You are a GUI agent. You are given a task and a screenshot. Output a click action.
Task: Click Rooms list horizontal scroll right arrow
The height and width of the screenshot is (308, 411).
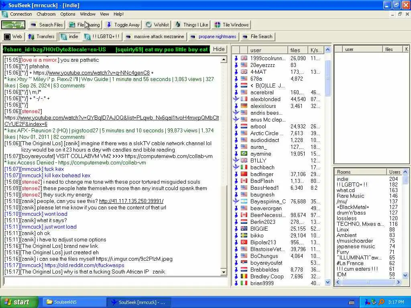click(x=399, y=282)
